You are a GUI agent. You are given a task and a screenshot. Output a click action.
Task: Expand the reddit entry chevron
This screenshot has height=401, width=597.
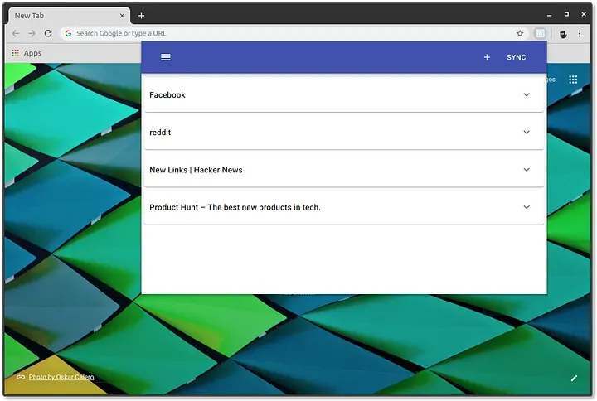527,133
